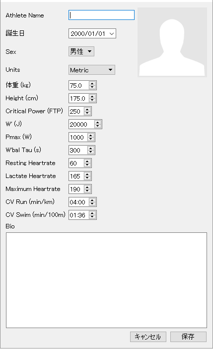Viewport: 213px width, 362px height.
Task: Decrease W' (J) spinner value
Action: coord(98,126)
